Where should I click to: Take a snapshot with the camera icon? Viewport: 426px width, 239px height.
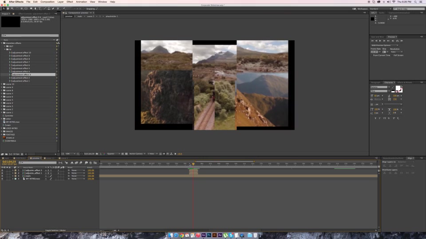[x=96, y=154]
